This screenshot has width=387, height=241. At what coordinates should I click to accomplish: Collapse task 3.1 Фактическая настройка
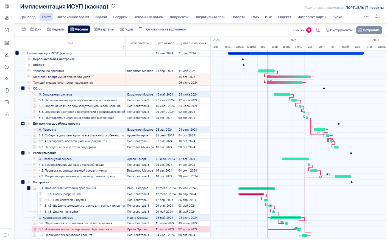[29, 188]
